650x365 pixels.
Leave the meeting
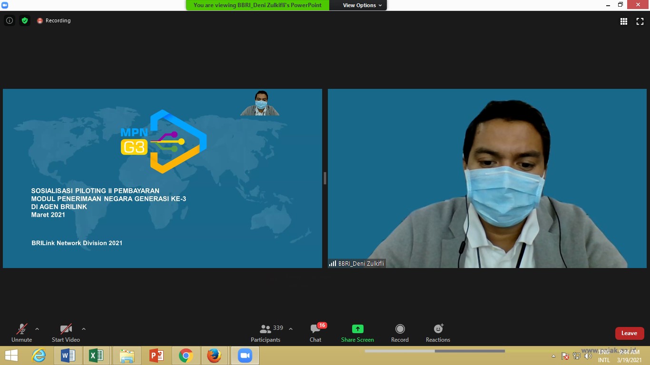coord(629,333)
